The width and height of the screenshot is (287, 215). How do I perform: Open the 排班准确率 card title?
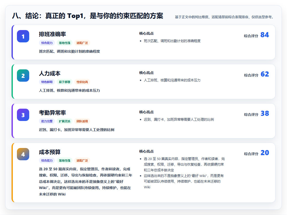point(52,34)
